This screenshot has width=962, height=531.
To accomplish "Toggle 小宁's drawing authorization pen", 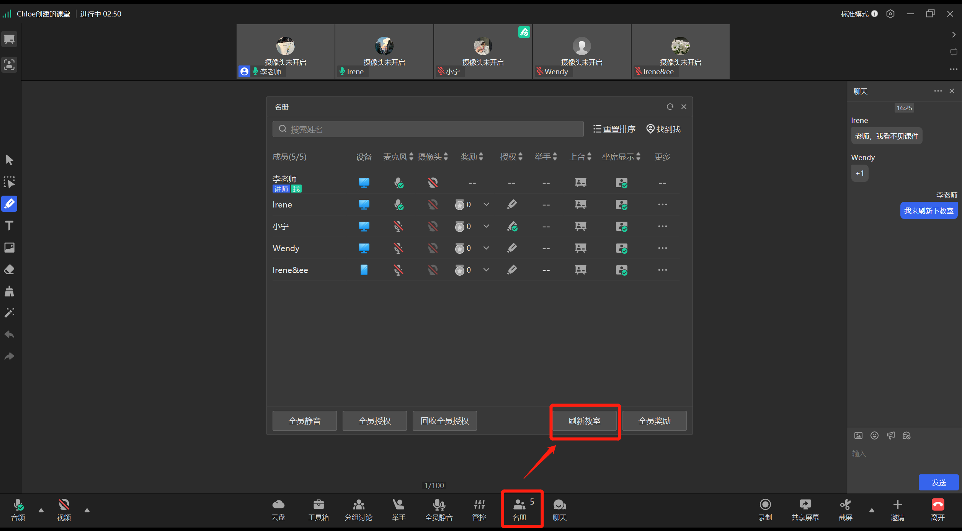I will pos(512,226).
